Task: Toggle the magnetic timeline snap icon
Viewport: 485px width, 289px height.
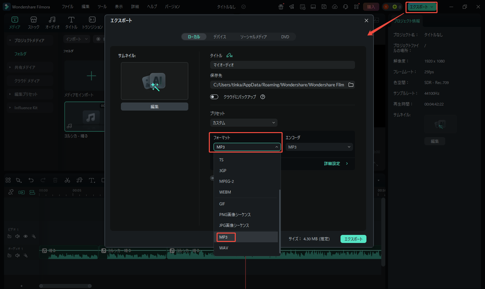Action: (x=32, y=192)
